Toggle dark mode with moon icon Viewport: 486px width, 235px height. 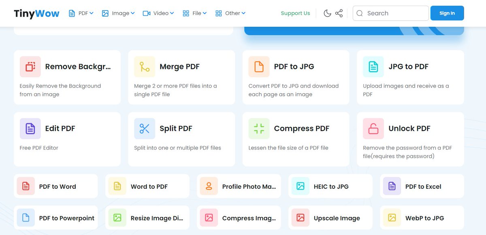point(327,13)
